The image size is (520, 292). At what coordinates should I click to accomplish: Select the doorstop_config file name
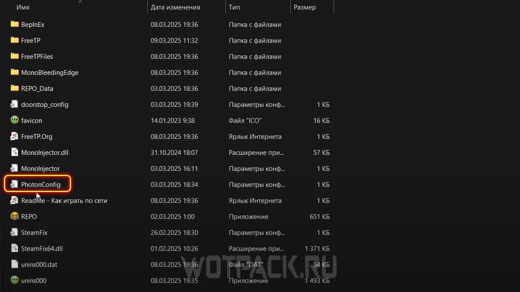coord(45,104)
